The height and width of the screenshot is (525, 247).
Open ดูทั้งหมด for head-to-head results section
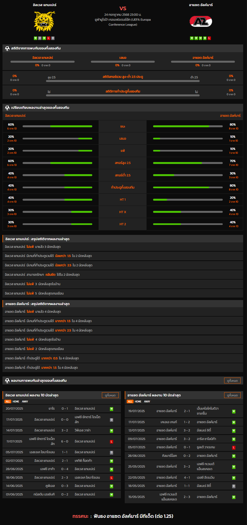pyautogui.click(x=232, y=381)
